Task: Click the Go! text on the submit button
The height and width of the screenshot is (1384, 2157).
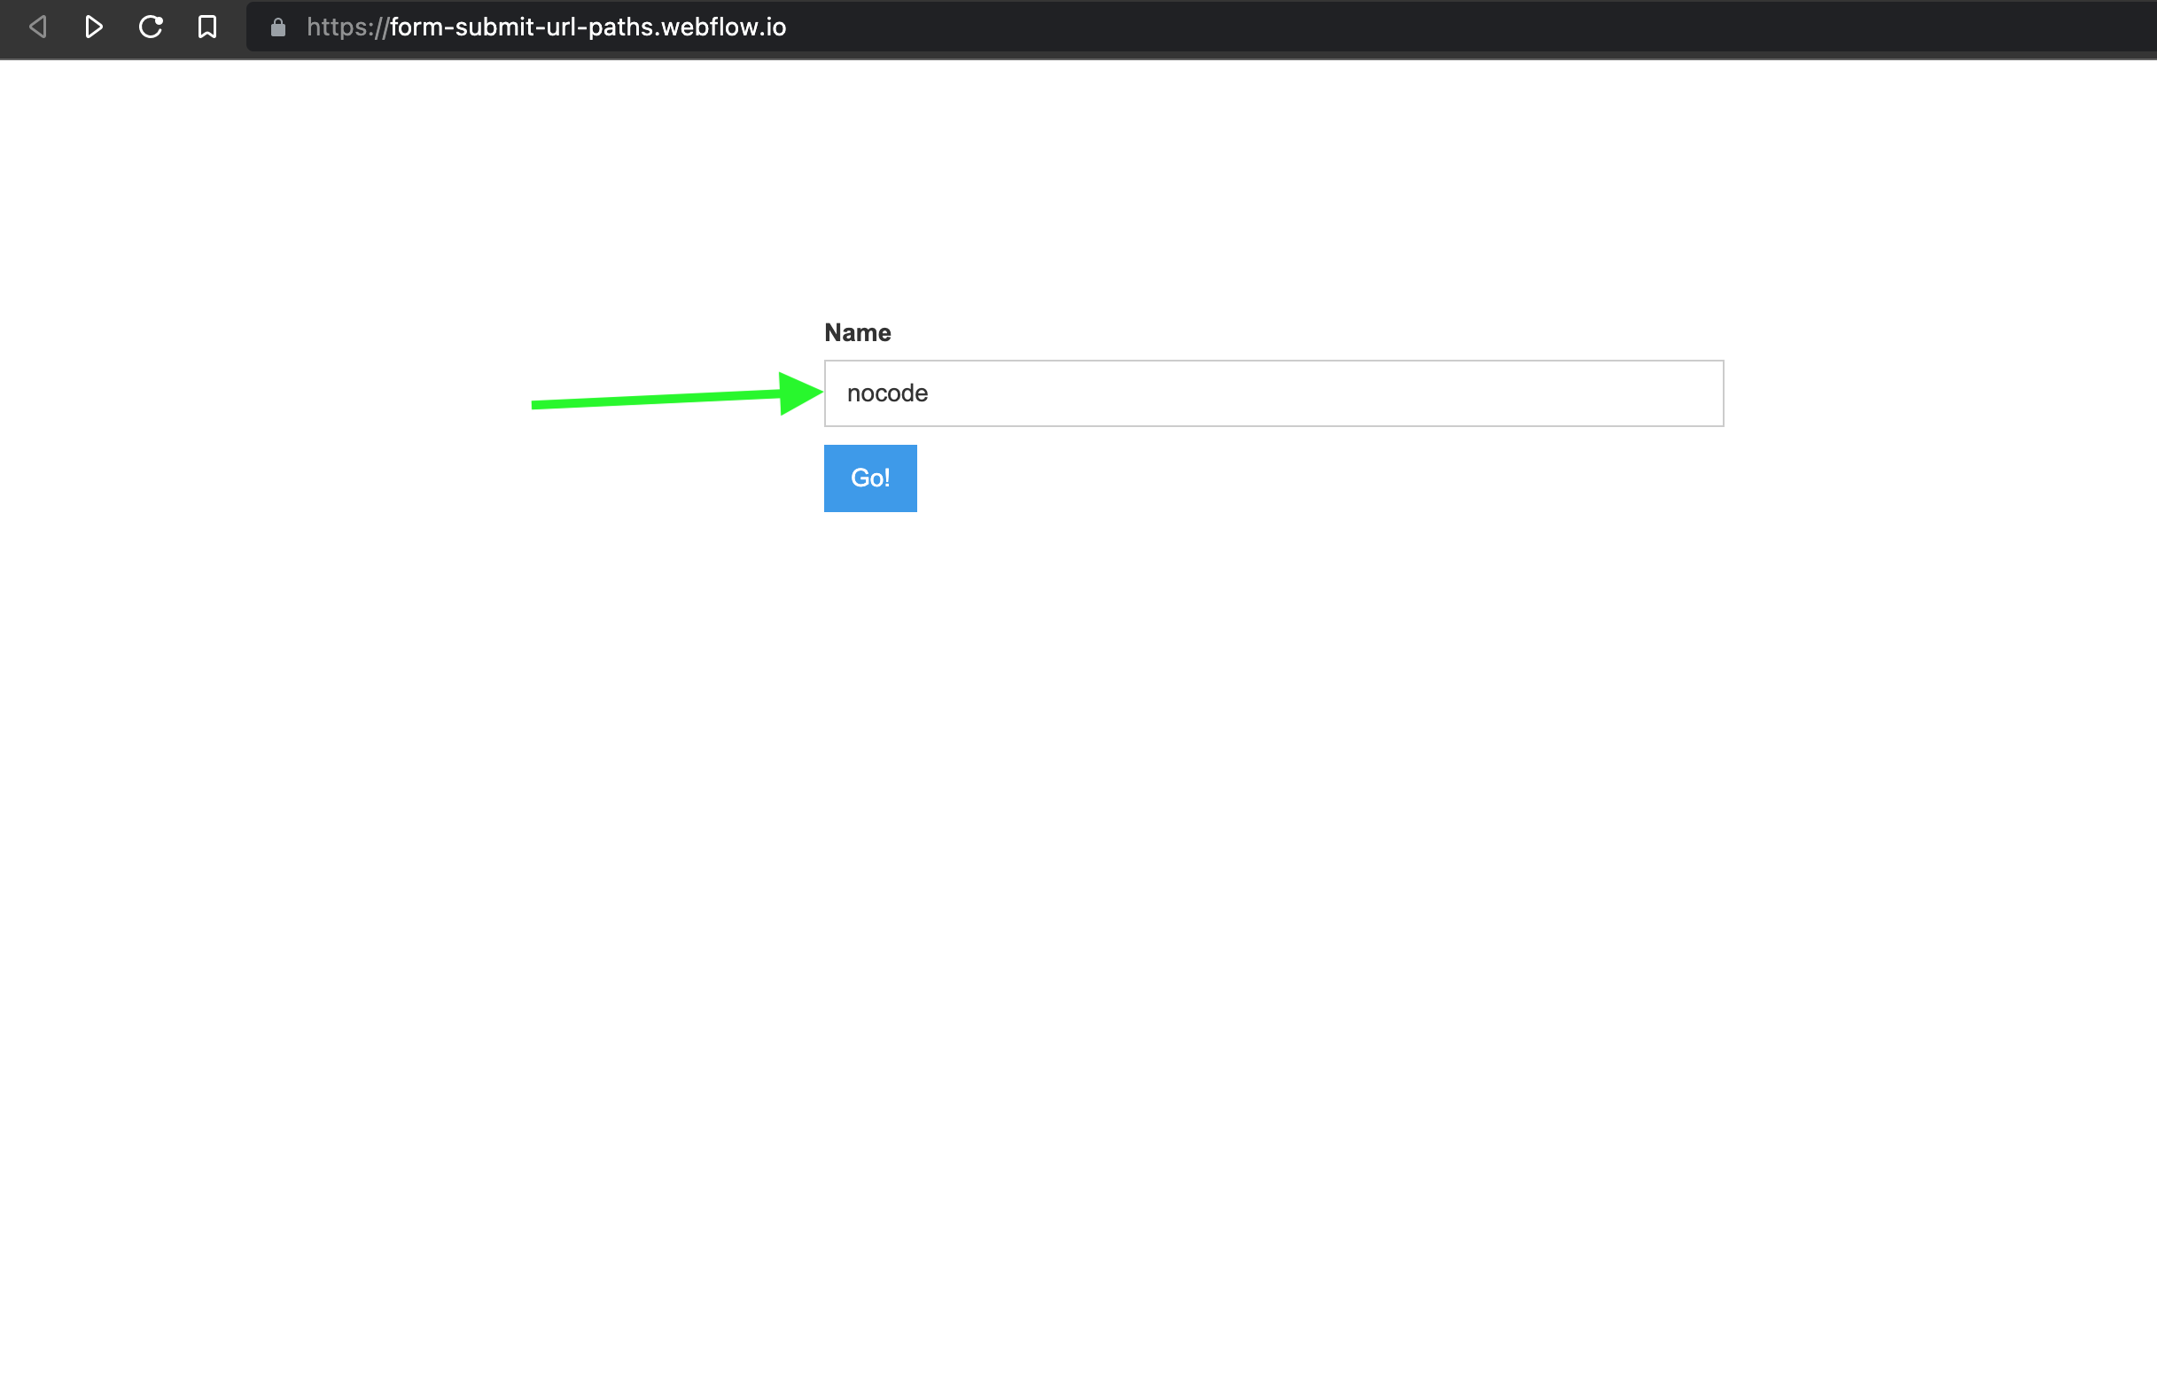Action: 869,478
